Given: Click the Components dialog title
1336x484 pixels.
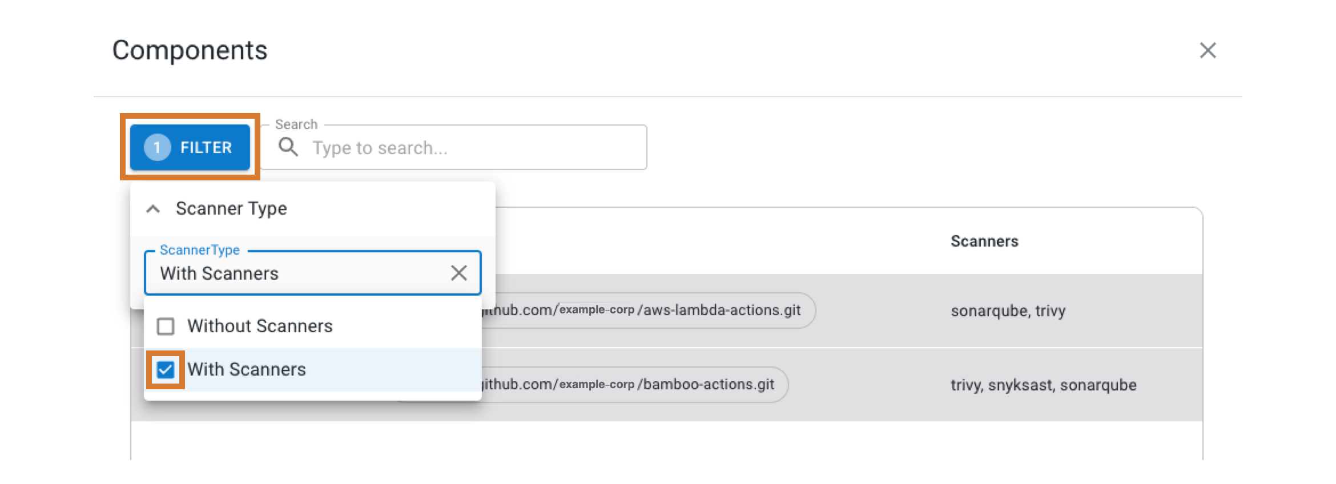Looking at the screenshot, I should pyautogui.click(x=190, y=50).
